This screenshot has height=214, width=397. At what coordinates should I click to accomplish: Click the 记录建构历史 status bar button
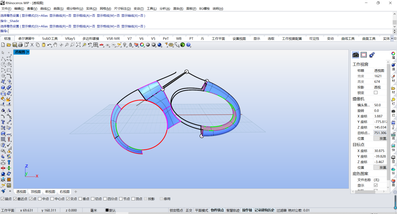point(264,210)
